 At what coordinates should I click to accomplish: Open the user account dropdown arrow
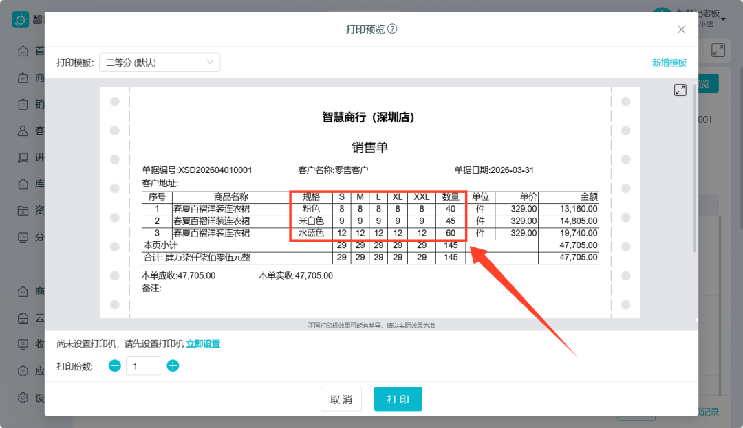click(724, 19)
